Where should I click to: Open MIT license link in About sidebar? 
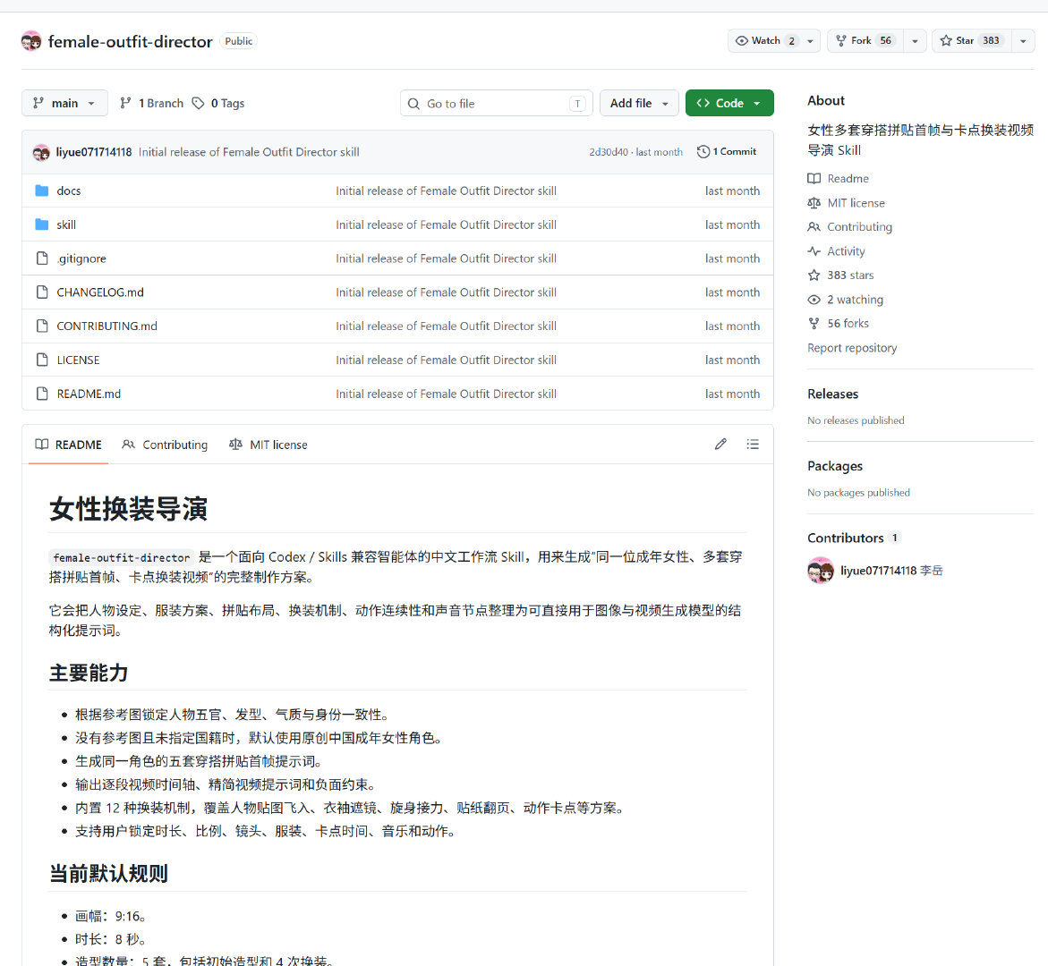tap(846, 203)
